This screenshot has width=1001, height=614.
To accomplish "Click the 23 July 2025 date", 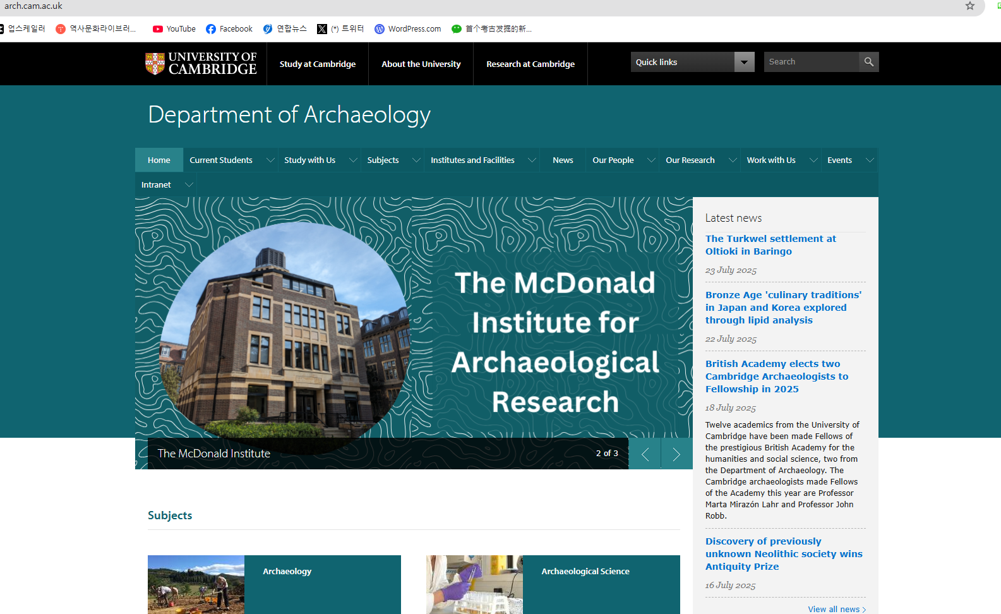I will 731,270.
